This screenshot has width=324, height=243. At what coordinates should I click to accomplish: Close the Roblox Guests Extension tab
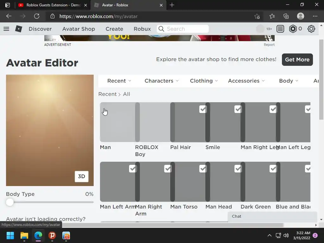coord(85,5)
